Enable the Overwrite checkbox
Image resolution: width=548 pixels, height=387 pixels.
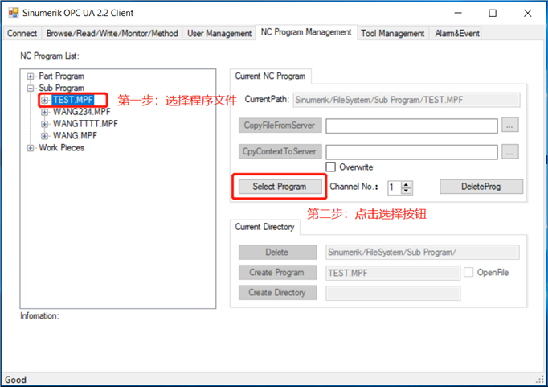(x=330, y=167)
